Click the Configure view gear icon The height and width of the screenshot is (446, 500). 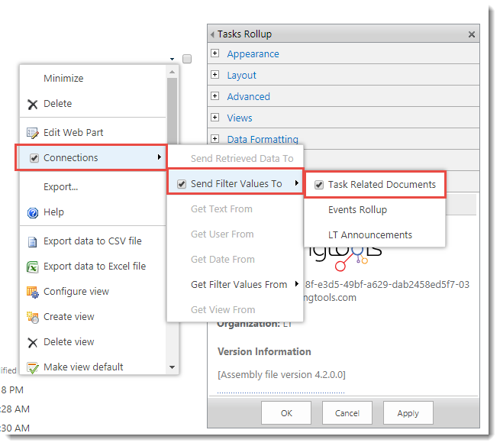point(33,292)
